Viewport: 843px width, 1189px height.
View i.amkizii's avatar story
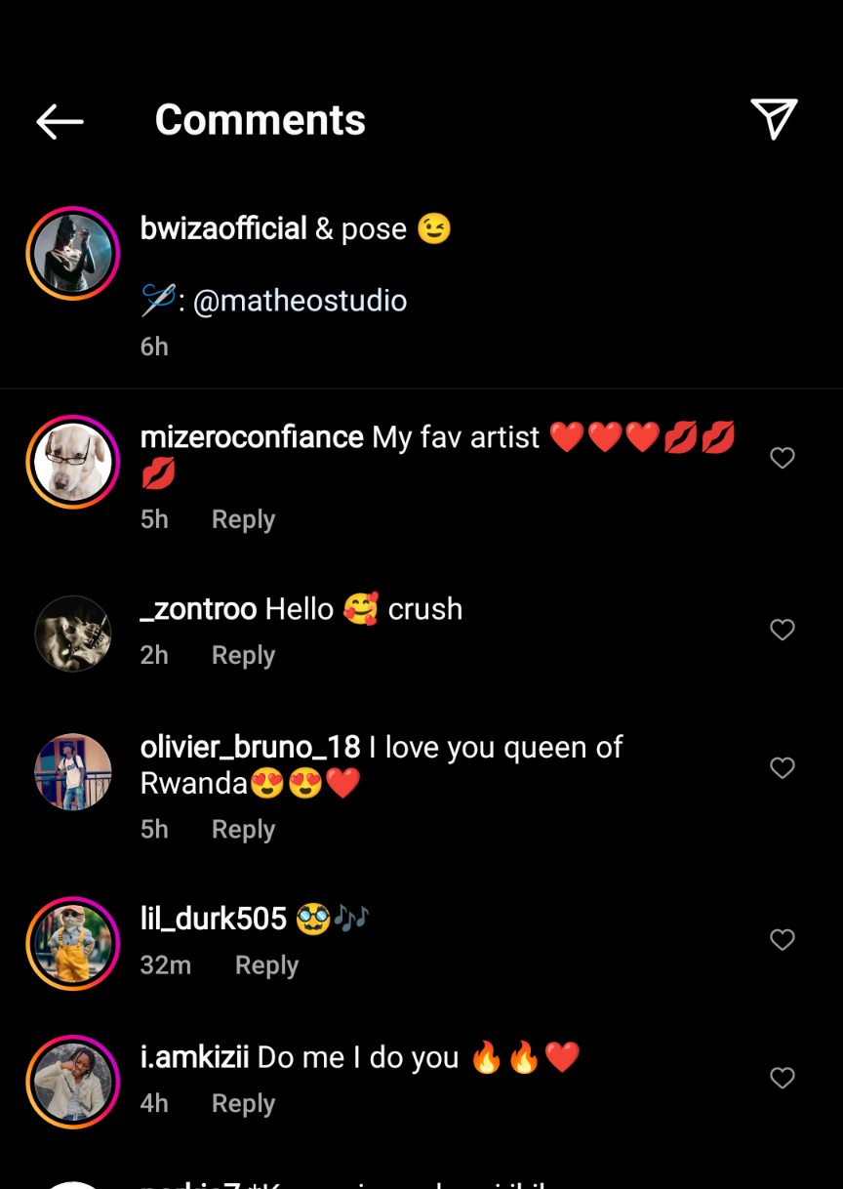point(73,1082)
